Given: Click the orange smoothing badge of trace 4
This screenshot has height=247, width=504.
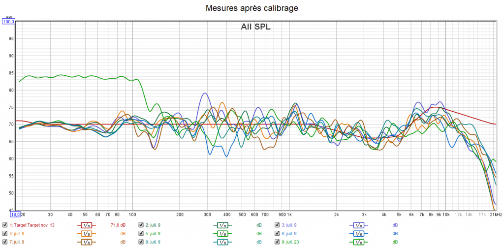Looking at the screenshot, I should (x=86, y=234).
